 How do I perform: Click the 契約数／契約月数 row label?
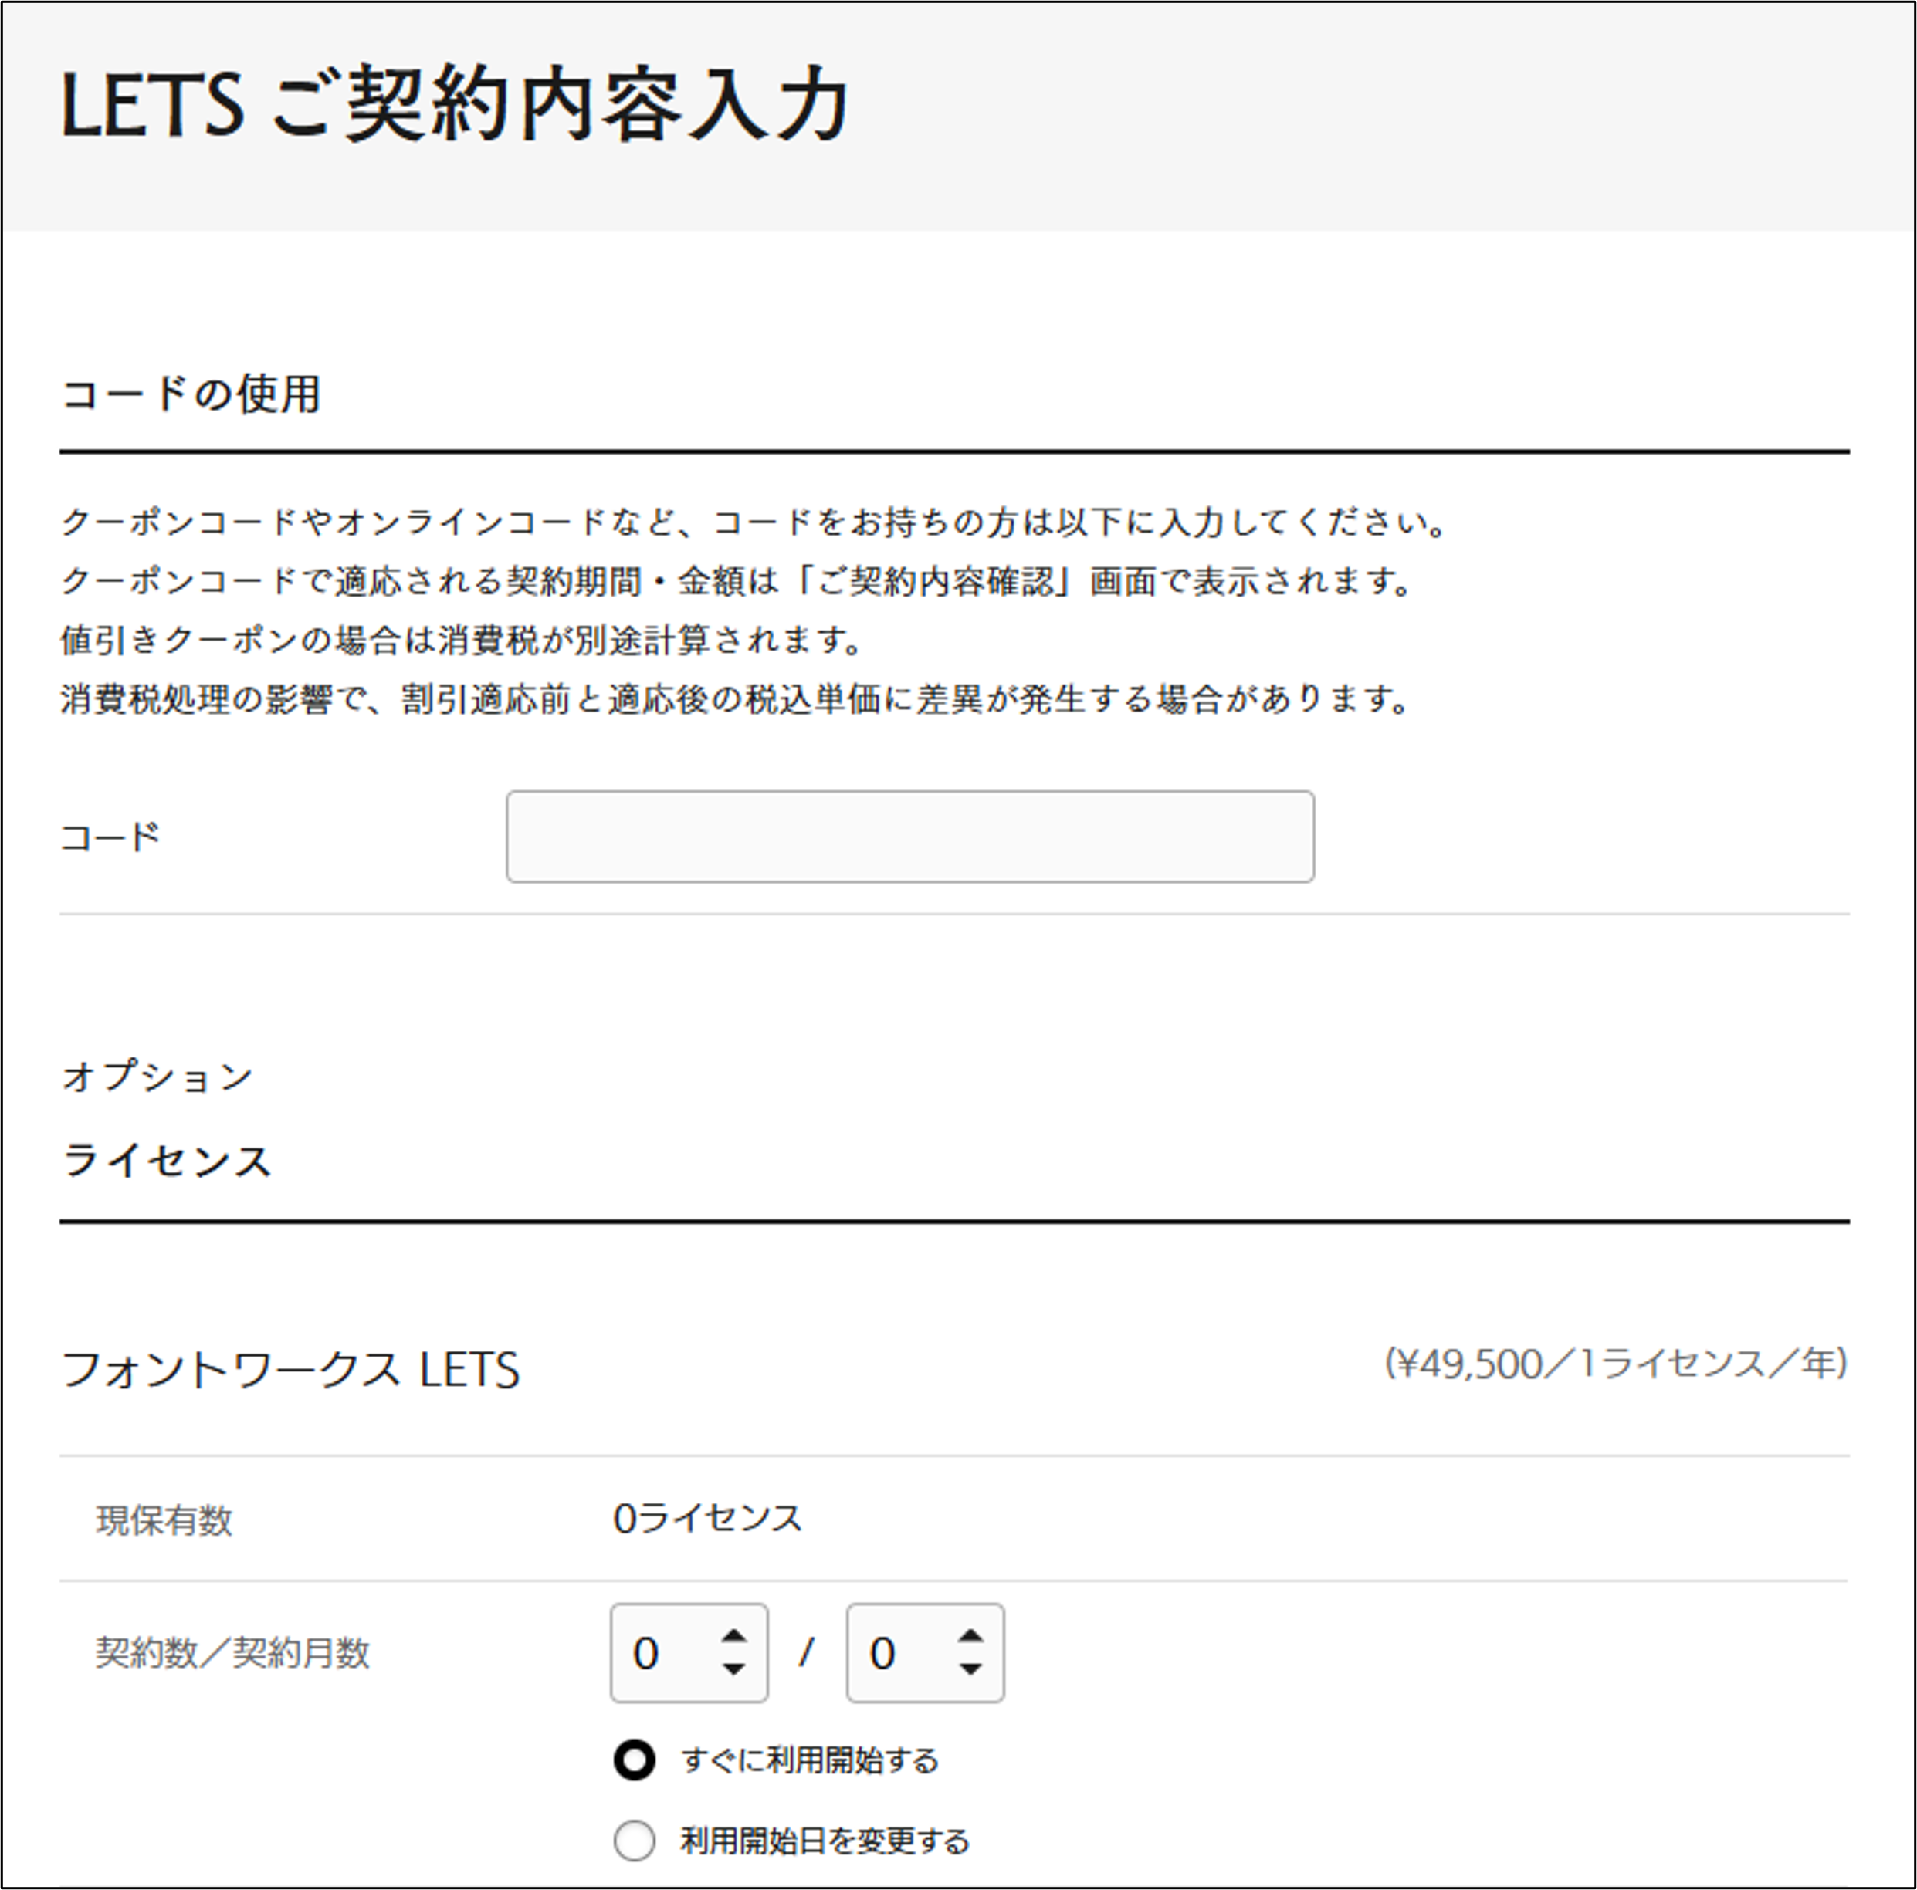[x=232, y=1653]
